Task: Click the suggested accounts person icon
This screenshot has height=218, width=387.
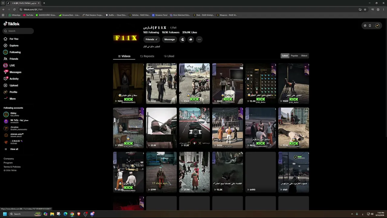Action: click(x=182, y=39)
